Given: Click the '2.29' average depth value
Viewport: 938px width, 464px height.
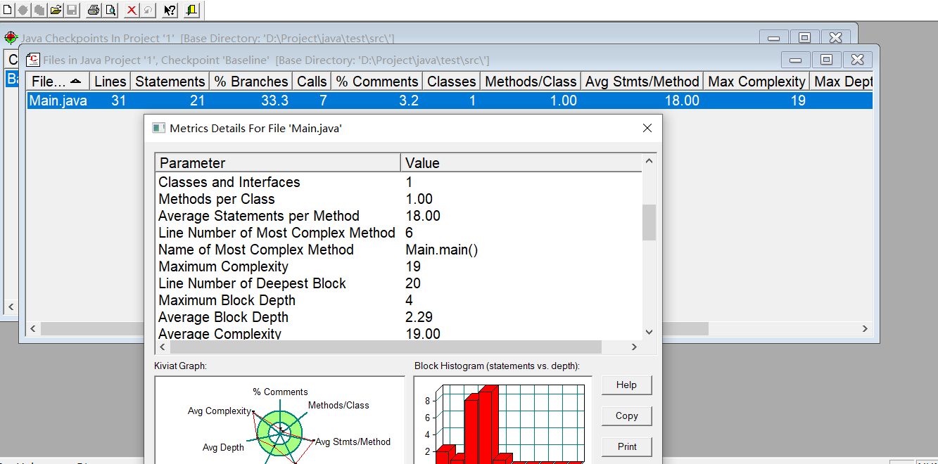Looking at the screenshot, I should tap(419, 317).
